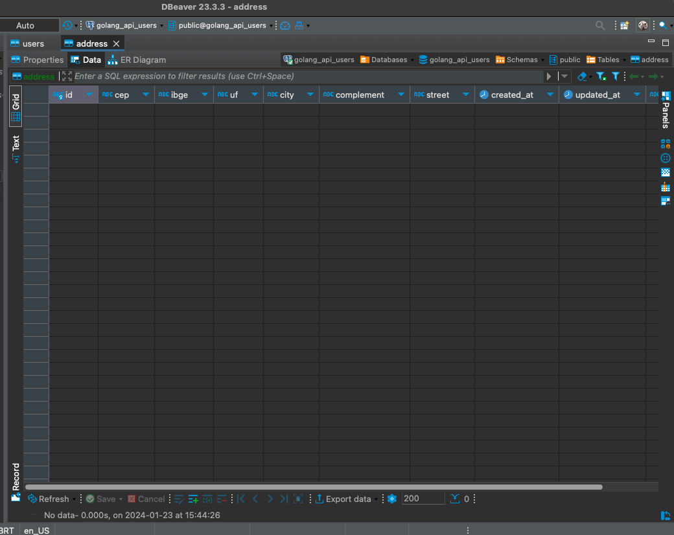This screenshot has width=674, height=535.
Task: Click the DBeaver beaver perspective icon
Action: [x=643, y=26]
